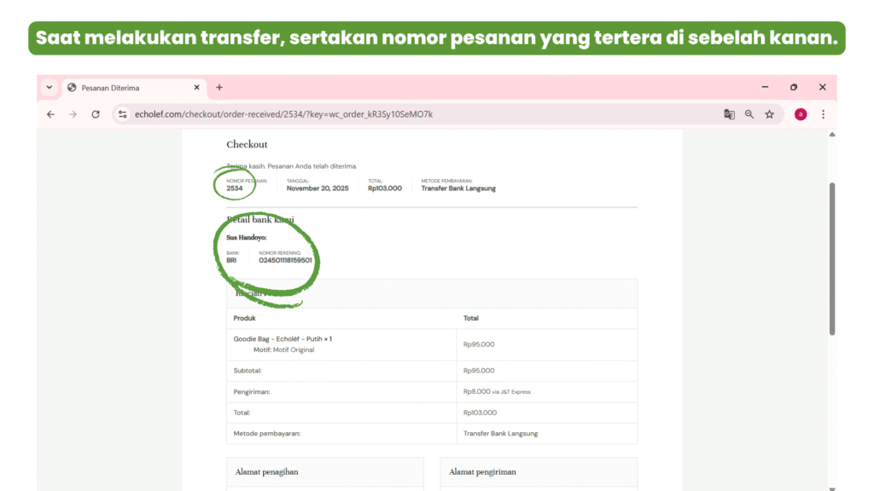Open a new tab with plus button

[219, 88]
